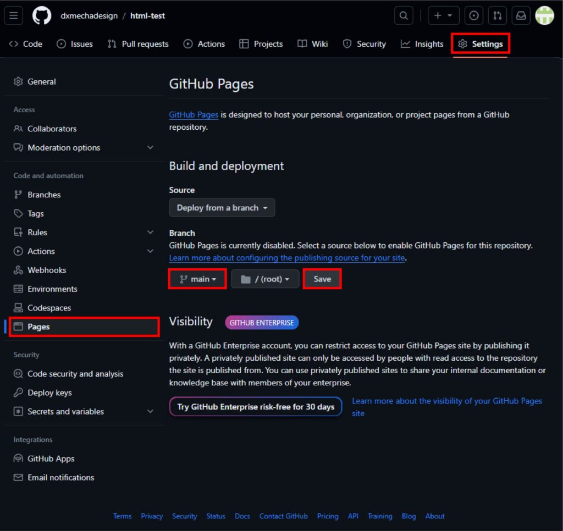Click Try GitHub Enterprise risk-free button
The image size is (563, 531).
tap(256, 406)
